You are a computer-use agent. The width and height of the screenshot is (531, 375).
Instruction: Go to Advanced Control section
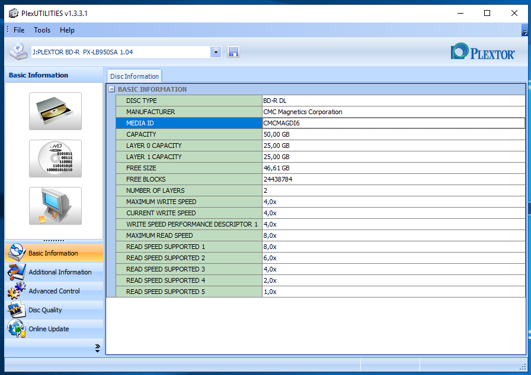tap(54, 290)
